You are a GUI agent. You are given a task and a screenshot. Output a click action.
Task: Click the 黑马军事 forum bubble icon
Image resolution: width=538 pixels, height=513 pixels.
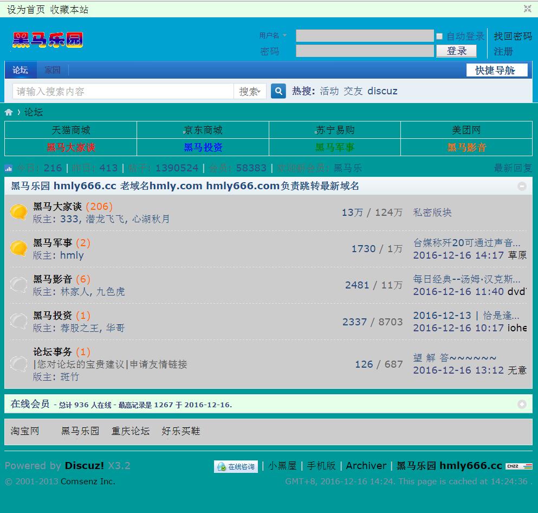[18, 248]
